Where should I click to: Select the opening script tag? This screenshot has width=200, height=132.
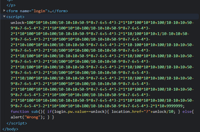(15, 17)
